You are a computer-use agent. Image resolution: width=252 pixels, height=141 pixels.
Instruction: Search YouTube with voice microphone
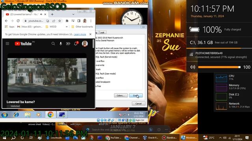61,43
